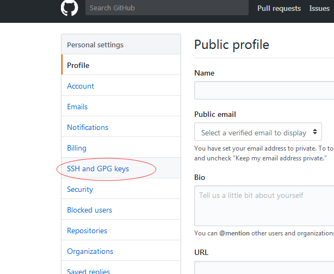This screenshot has width=334, height=274.
Task: Click the GitHub Octocat logo
Action: pyautogui.click(x=69, y=8)
